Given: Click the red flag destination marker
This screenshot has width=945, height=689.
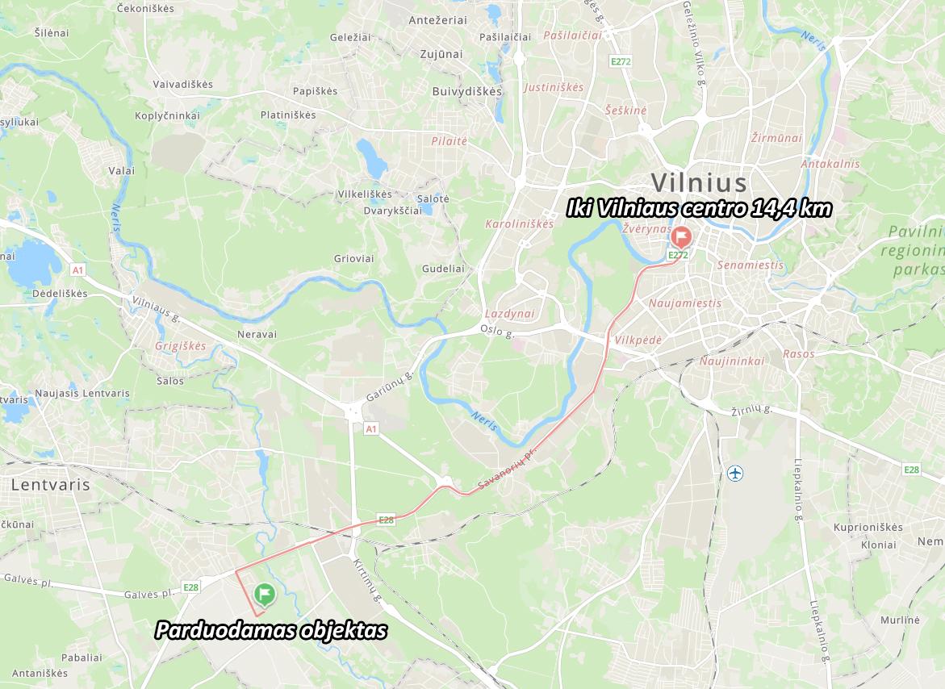Looking at the screenshot, I should [681, 237].
